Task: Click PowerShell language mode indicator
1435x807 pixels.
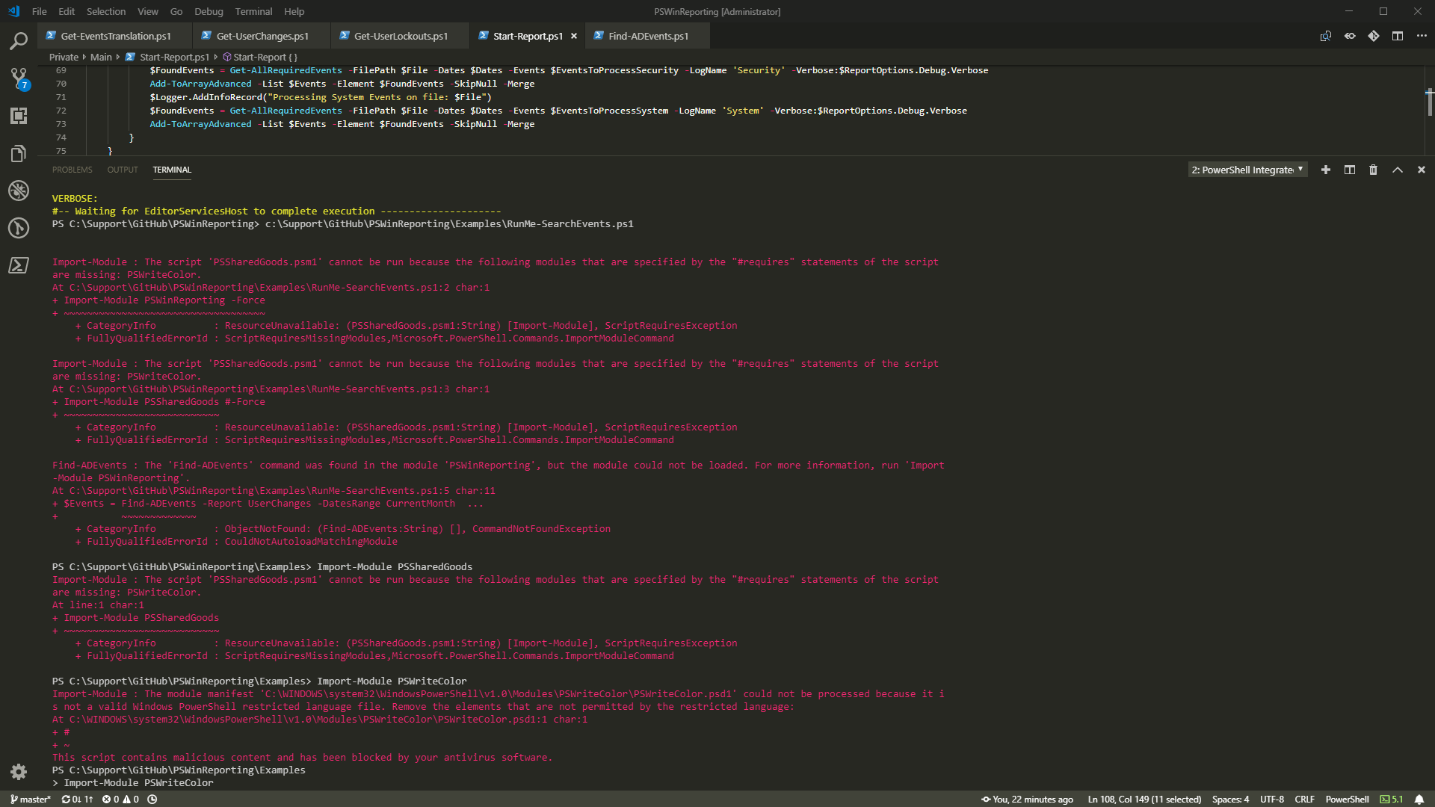Action: point(1348,799)
